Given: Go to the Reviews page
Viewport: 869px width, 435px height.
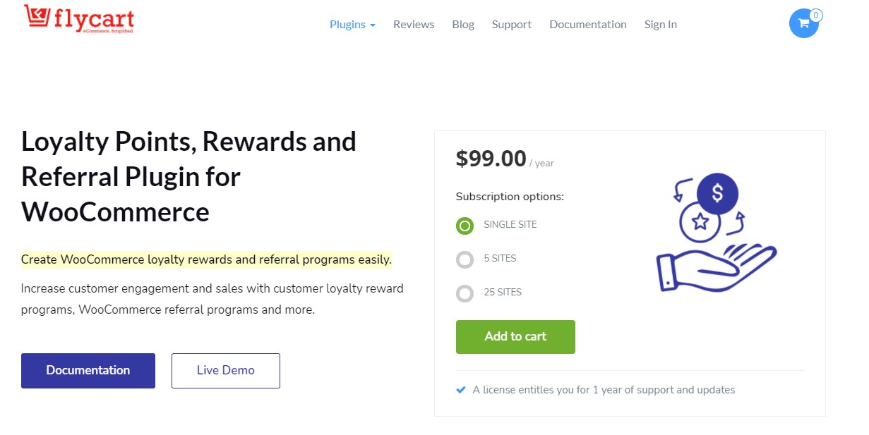Looking at the screenshot, I should [414, 24].
